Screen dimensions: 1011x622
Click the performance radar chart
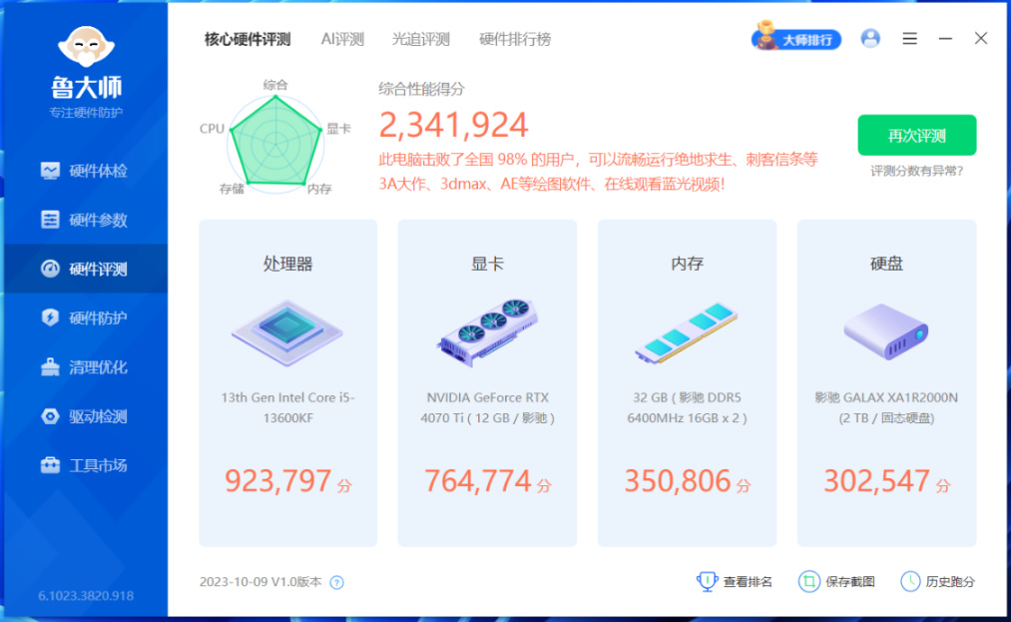click(275, 143)
